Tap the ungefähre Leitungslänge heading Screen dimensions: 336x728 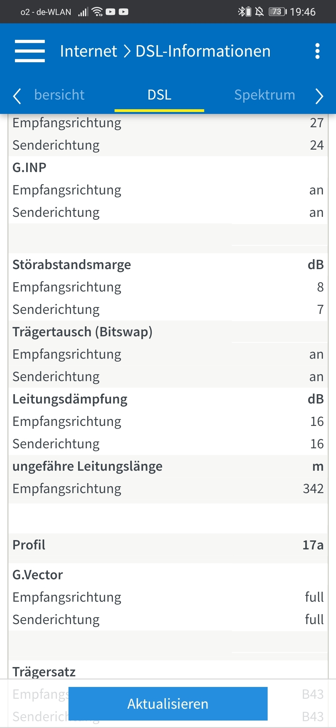click(x=87, y=466)
